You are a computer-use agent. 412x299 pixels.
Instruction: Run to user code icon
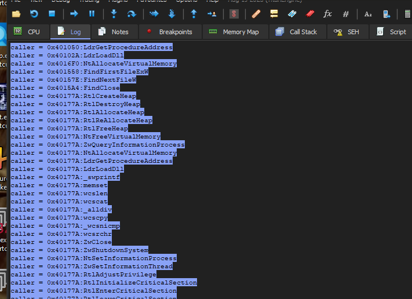(212, 14)
